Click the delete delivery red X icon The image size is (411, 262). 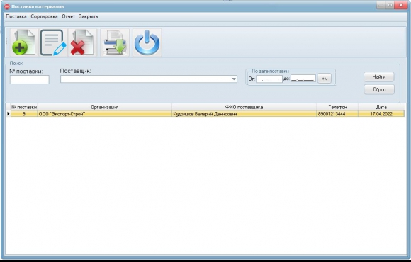click(x=83, y=42)
